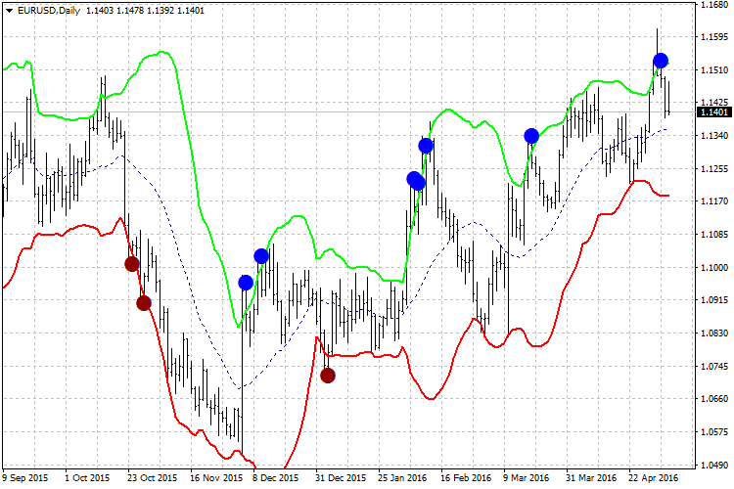The height and width of the screenshot is (489, 734).
Task: Click the 9 Sep 2015 date label
Action: (x=24, y=478)
